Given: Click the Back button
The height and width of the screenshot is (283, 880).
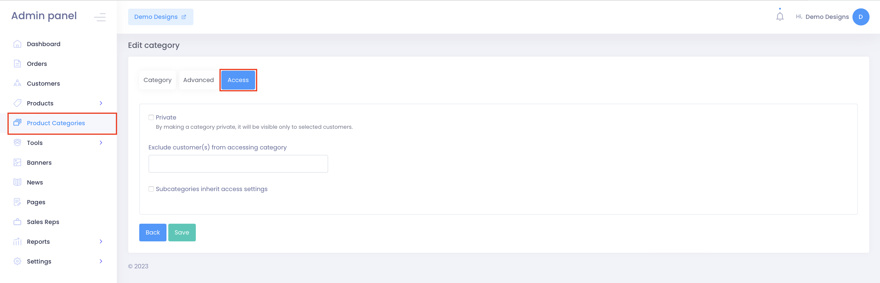Looking at the screenshot, I should pyautogui.click(x=153, y=232).
